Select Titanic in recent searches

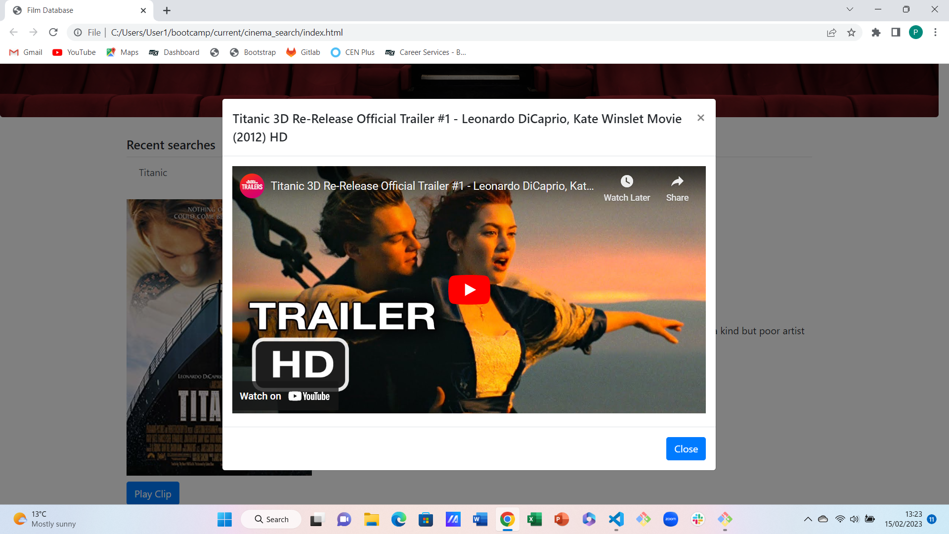(153, 173)
